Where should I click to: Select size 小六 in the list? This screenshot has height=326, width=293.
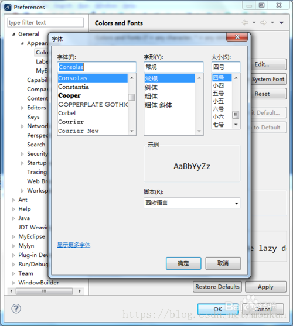tap(222, 117)
